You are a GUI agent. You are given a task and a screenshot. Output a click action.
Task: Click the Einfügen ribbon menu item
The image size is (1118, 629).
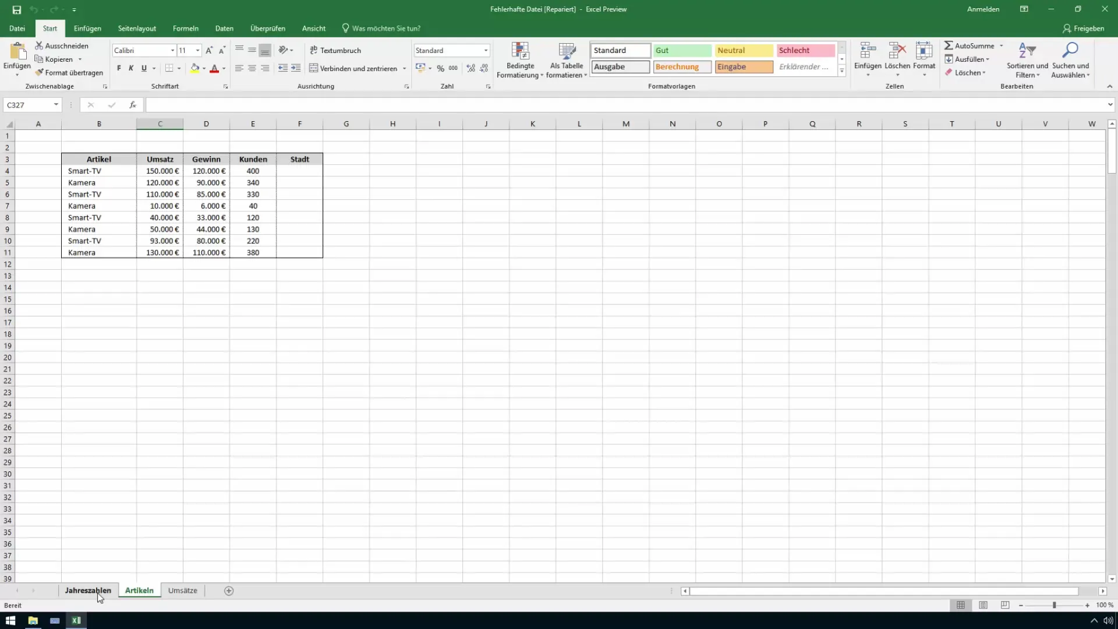pos(87,29)
